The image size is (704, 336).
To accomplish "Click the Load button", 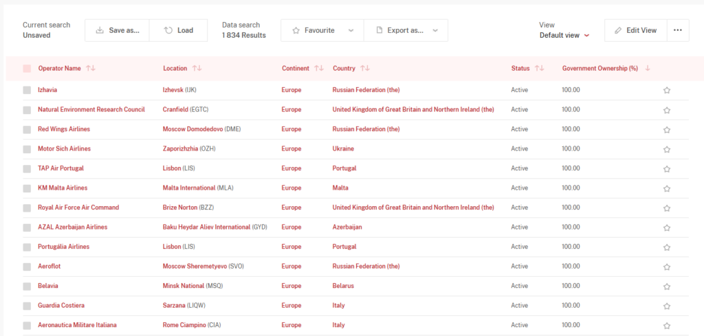I will (178, 30).
